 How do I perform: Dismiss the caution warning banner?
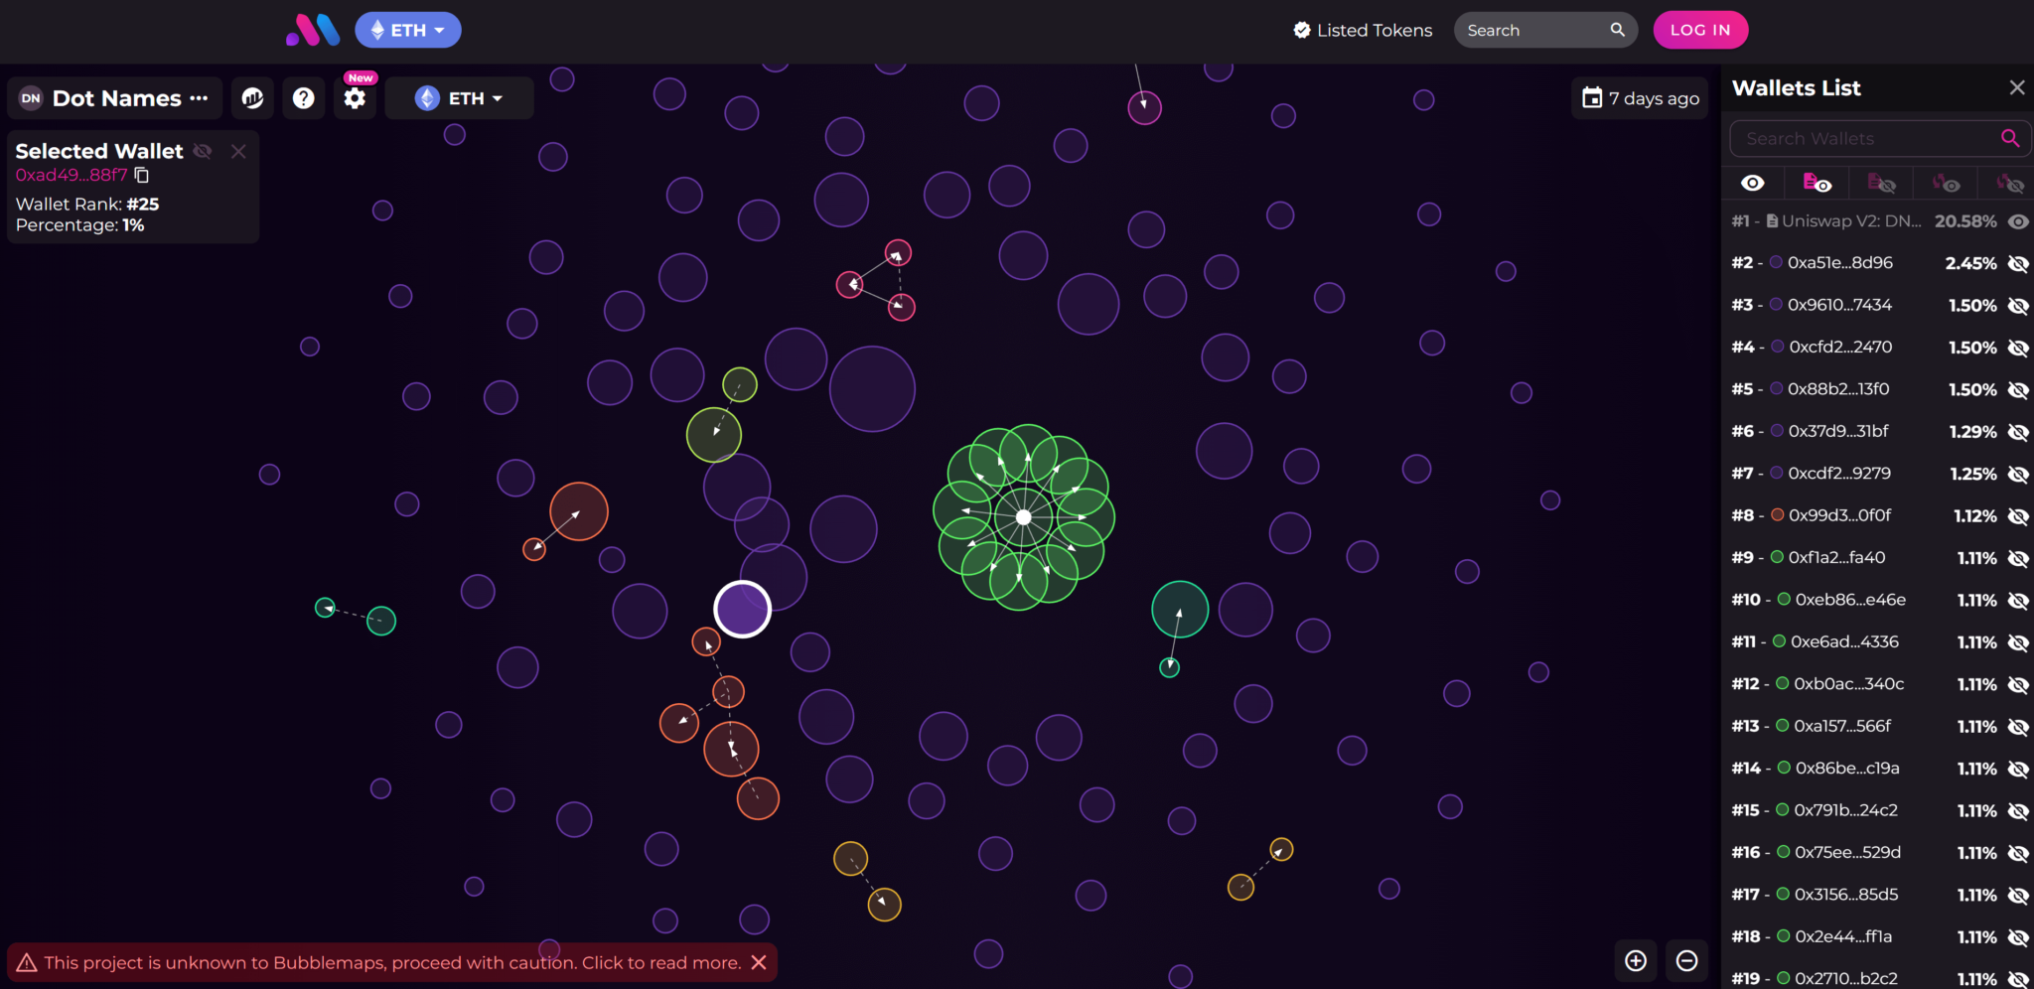click(x=759, y=962)
